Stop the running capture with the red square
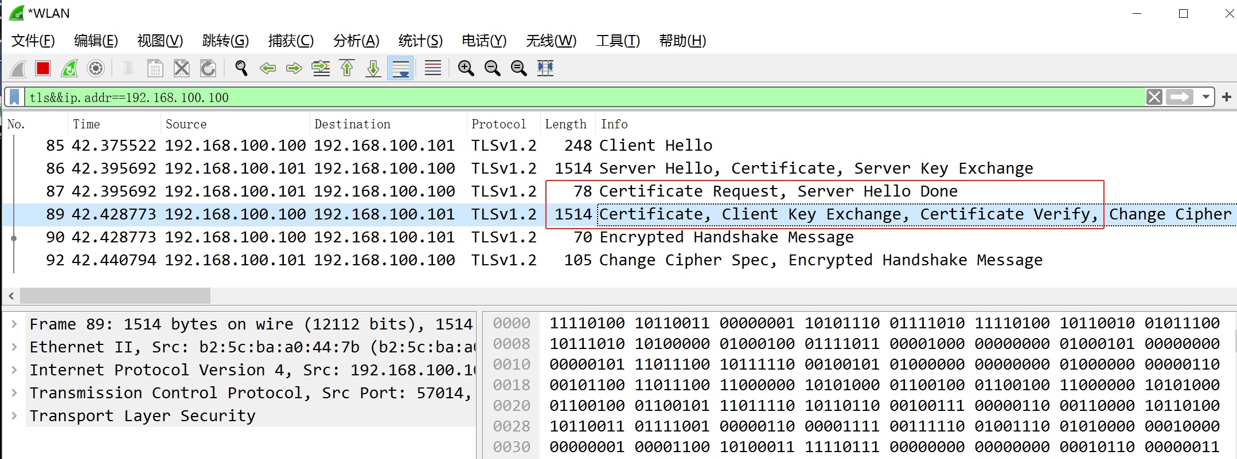Viewport: 1237px width, 459px height. click(x=43, y=69)
